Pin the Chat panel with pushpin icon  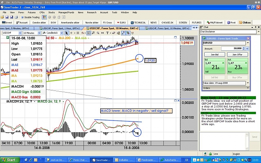[256, 27]
